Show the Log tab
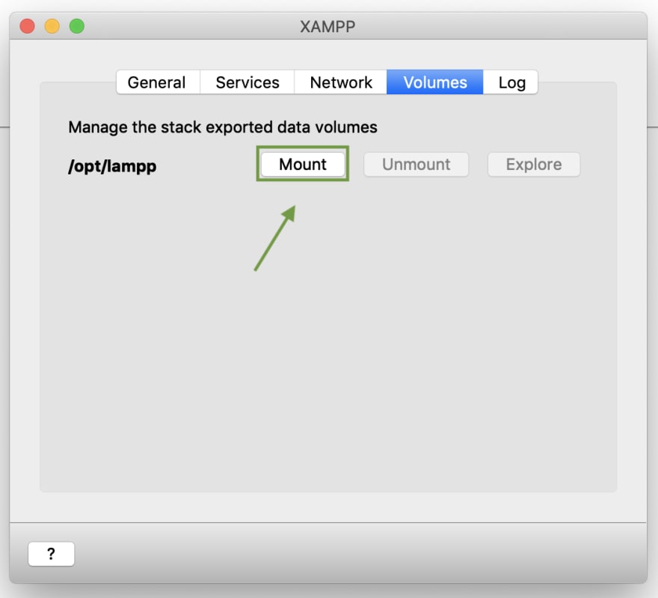658x598 pixels. (x=511, y=82)
